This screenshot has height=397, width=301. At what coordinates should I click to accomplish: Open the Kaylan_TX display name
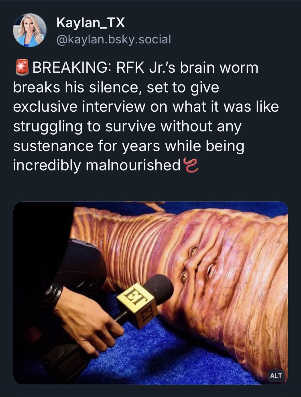tap(91, 23)
